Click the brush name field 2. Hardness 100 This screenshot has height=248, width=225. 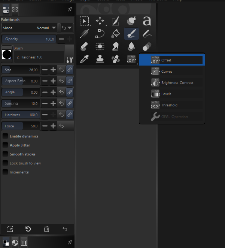39,57
